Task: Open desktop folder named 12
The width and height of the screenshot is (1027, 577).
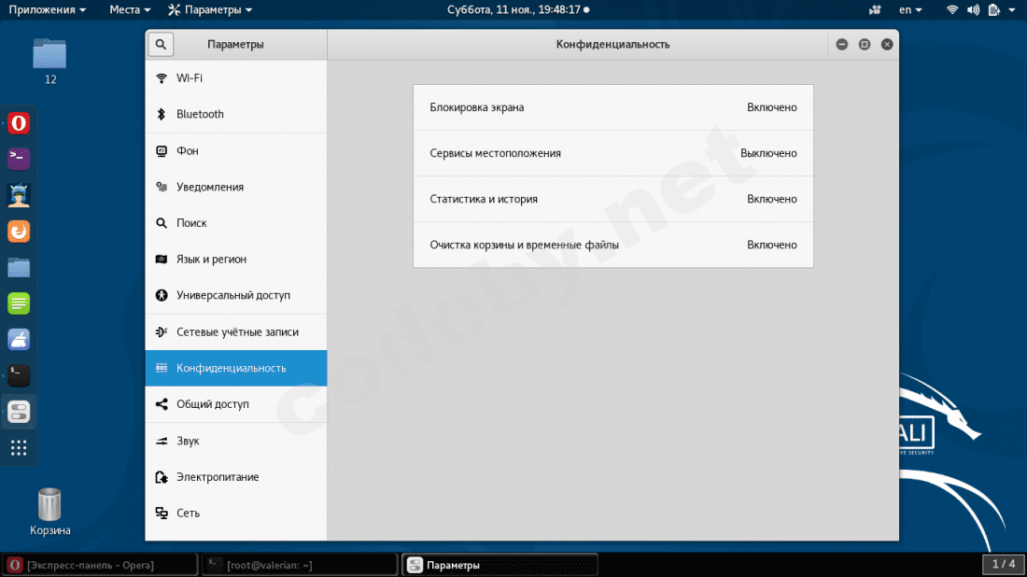Action: click(x=49, y=61)
